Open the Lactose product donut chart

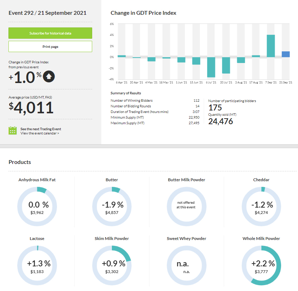point(37,265)
